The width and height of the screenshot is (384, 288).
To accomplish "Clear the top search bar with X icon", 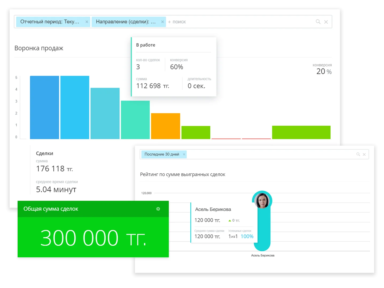I will [326, 22].
